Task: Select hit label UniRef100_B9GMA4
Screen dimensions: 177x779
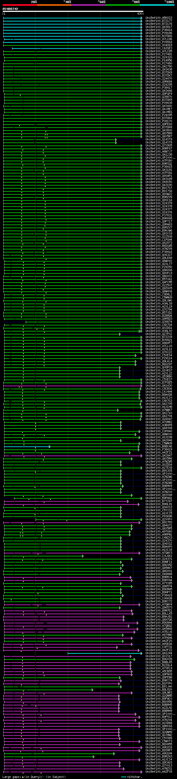Action: point(159,623)
